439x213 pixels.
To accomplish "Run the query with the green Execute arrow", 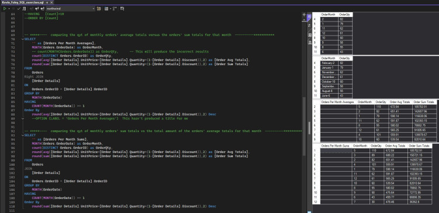I will pyautogui.click(x=5, y=9).
